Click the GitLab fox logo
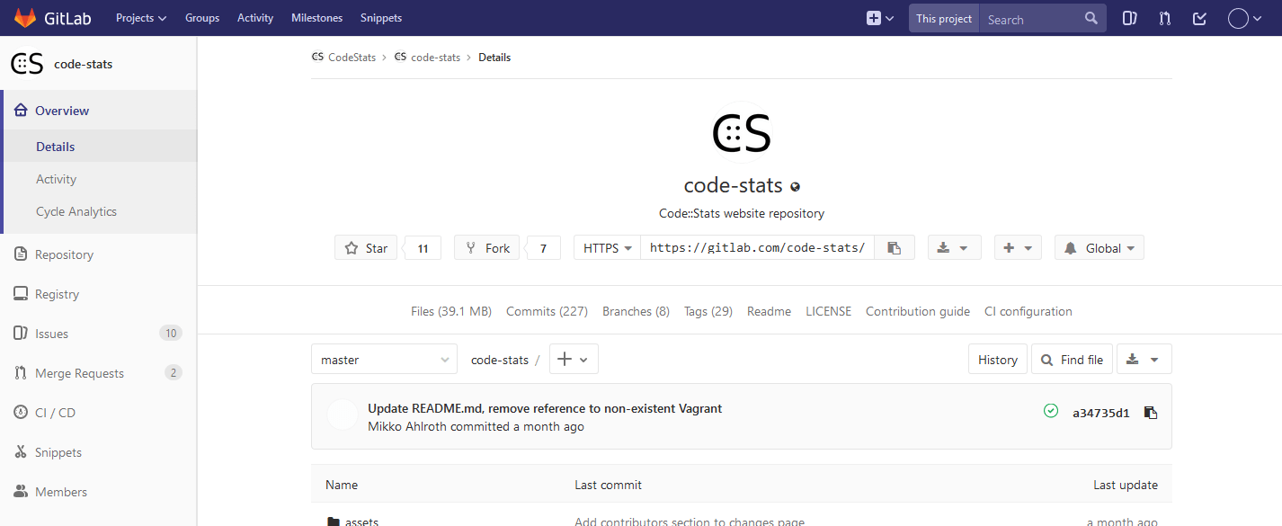Screen dimensions: 1282x526 [25, 18]
